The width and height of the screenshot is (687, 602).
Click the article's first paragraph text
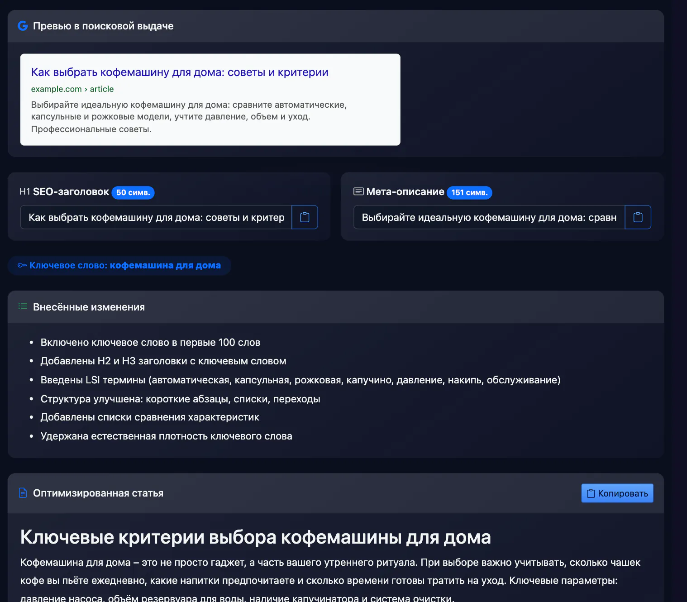[x=330, y=580]
